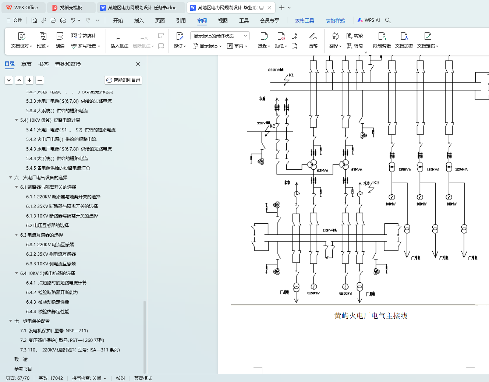Open Print Preview from quick access toolbar

(x=63, y=20)
